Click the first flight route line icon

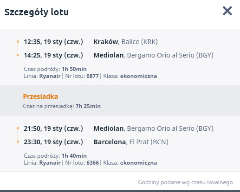pyautogui.click(x=18, y=48)
